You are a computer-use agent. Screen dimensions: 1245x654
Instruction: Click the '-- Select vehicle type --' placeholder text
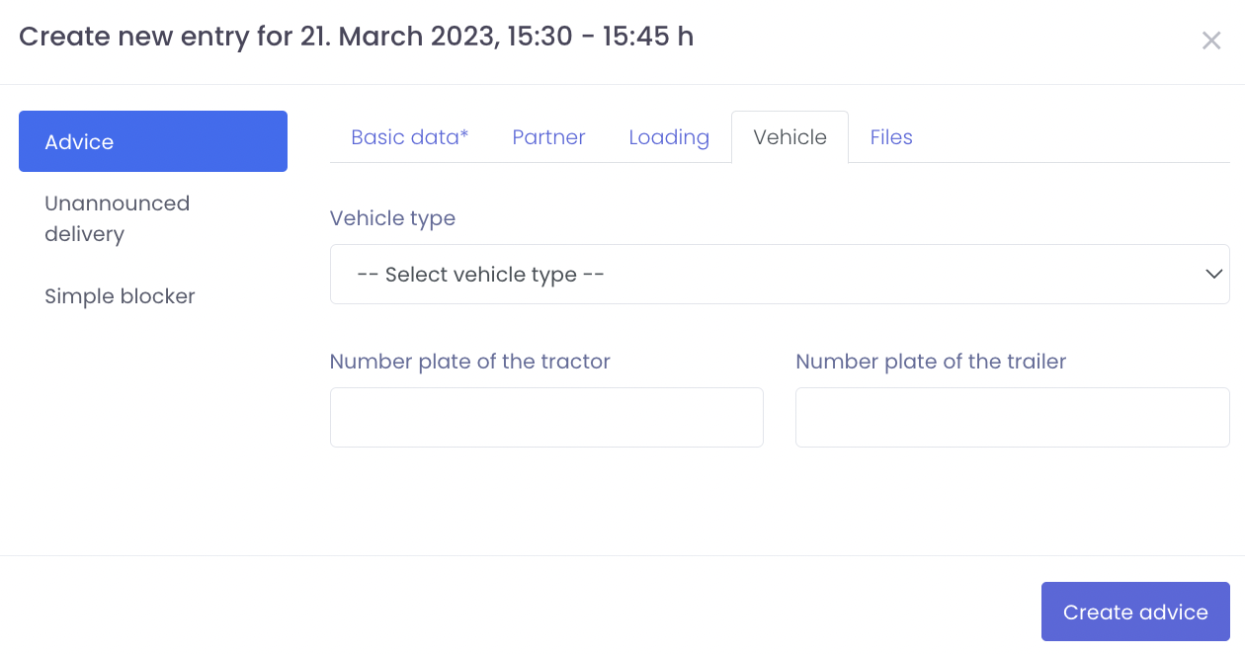pos(480,275)
